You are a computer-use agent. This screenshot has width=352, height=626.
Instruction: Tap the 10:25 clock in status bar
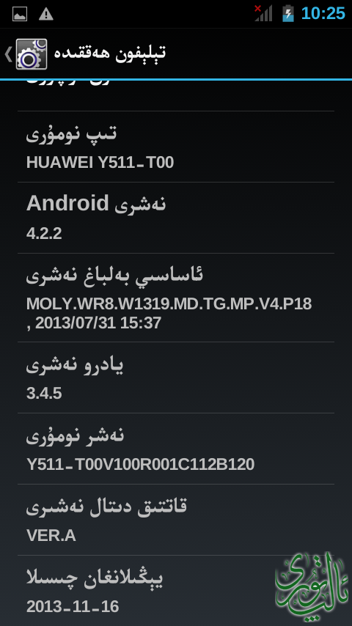click(323, 14)
